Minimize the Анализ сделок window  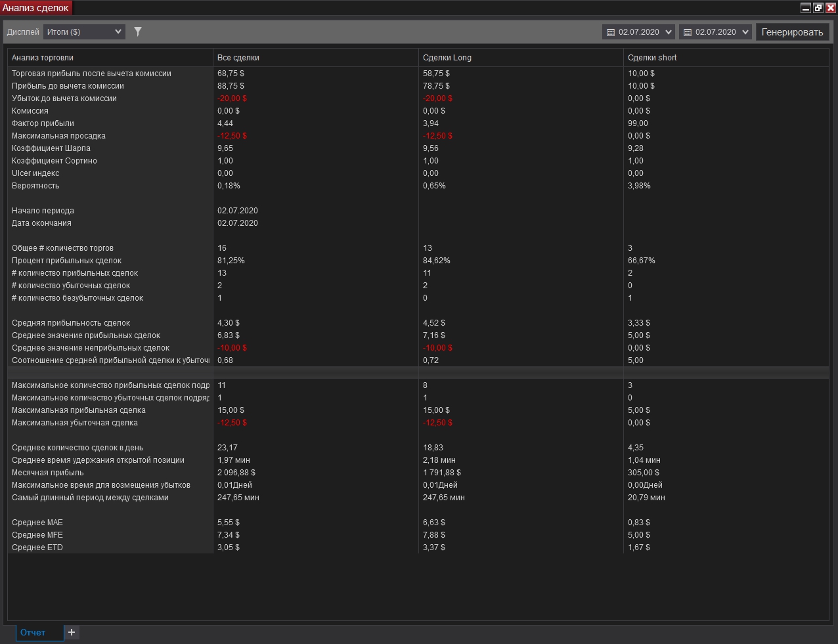tap(806, 8)
